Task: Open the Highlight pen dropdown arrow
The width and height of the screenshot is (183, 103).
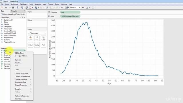Action: pyautogui.click(x=89, y=7)
